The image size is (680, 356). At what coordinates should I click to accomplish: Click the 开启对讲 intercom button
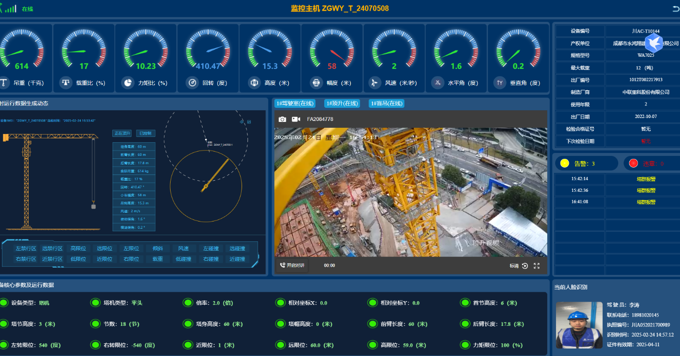292,266
